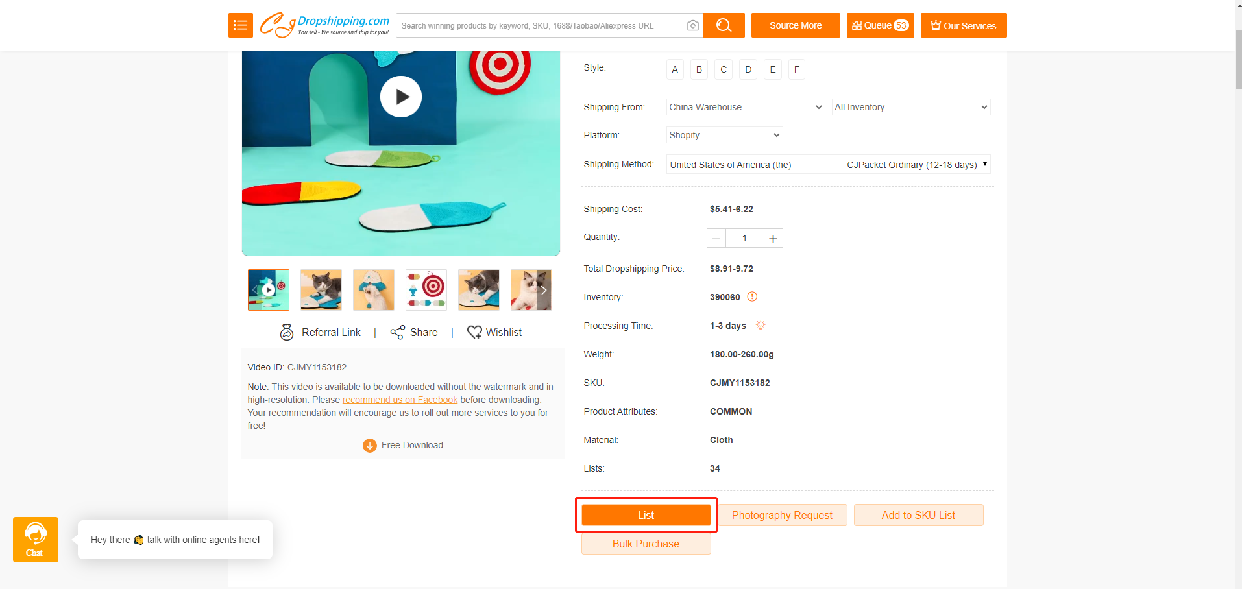Open recommend us on Facebook link
This screenshot has width=1242, height=589.
click(x=400, y=400)
